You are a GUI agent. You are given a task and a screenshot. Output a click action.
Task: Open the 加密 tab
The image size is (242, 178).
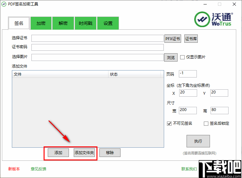(41, 23)
